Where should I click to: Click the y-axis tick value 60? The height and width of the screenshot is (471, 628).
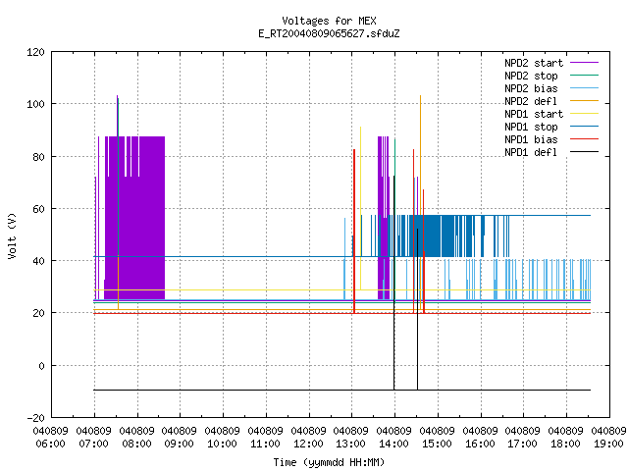38,209
